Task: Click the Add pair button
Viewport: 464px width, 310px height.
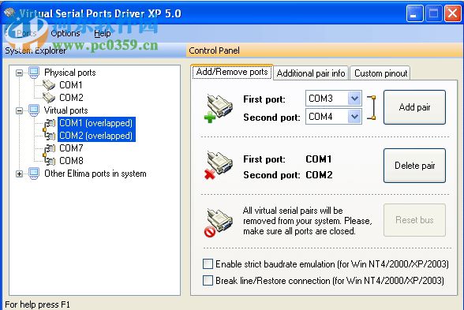Action: point(414,107)
